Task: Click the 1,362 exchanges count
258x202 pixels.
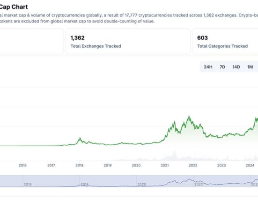Action: (78, 38)
